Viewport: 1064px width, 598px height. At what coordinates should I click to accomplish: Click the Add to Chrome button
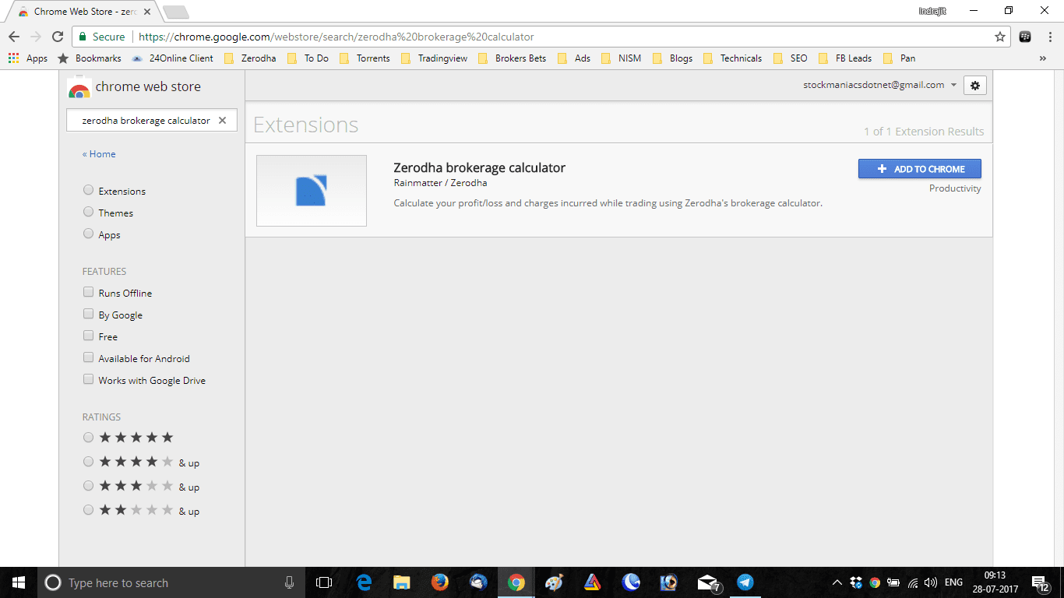tap(920, 169)
